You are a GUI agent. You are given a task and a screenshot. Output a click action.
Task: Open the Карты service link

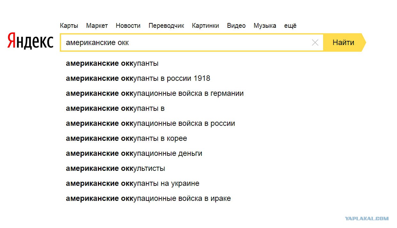click(x=69, y=26)
